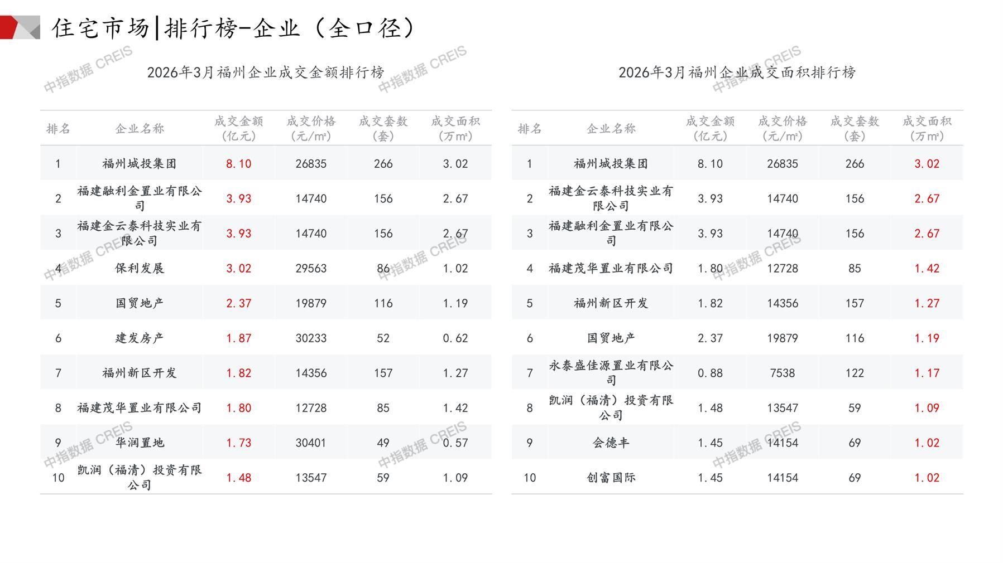
Task: Click 企业名称 header in the right table
Action: [x=611, y=129]
